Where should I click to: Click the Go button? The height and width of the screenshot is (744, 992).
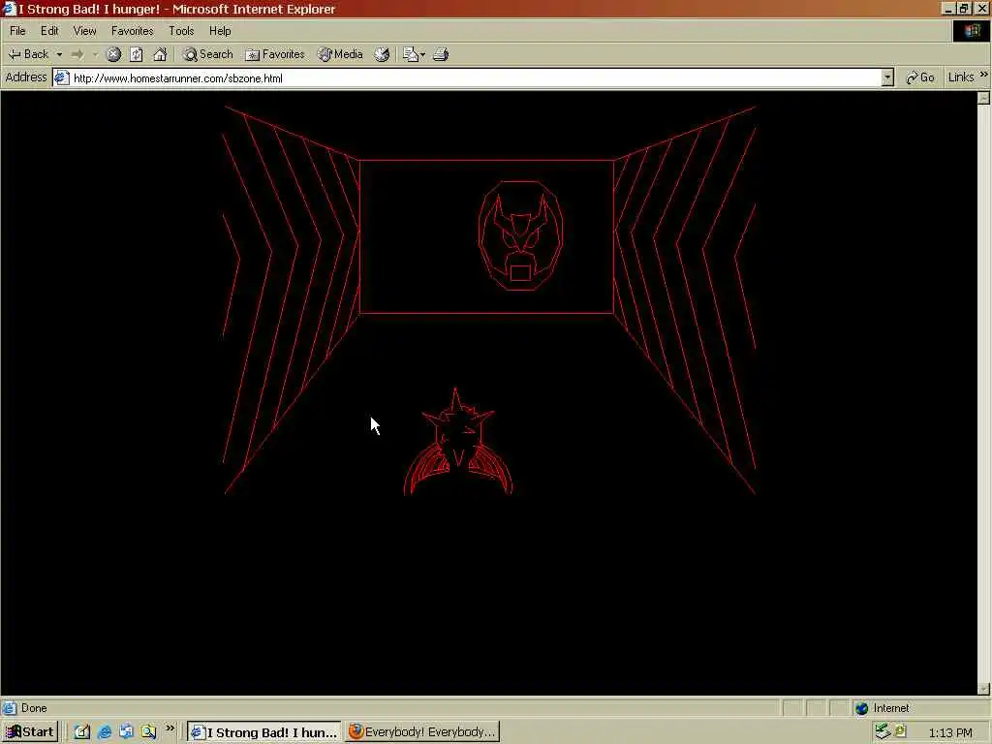[x=920, y=77]
